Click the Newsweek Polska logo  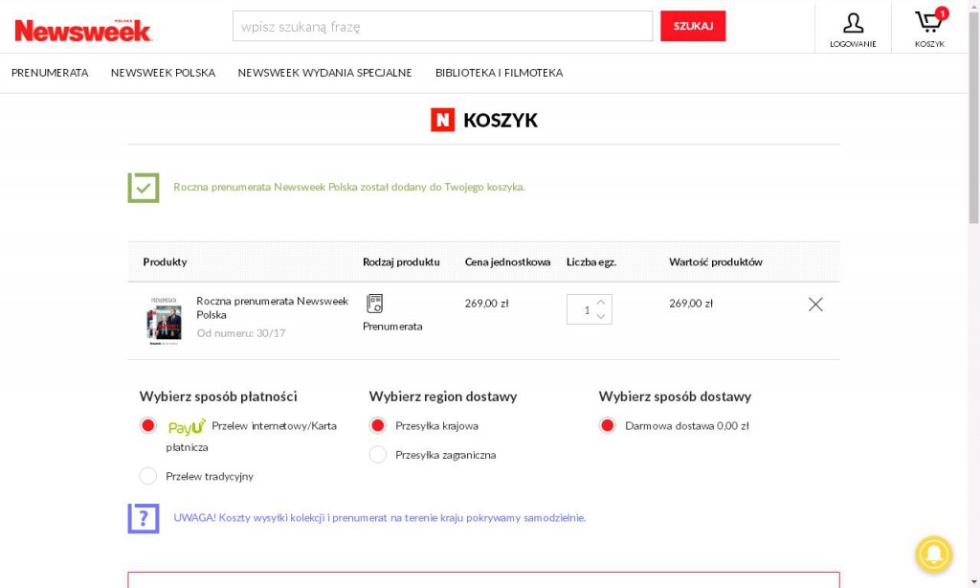[x=83, y=31]
